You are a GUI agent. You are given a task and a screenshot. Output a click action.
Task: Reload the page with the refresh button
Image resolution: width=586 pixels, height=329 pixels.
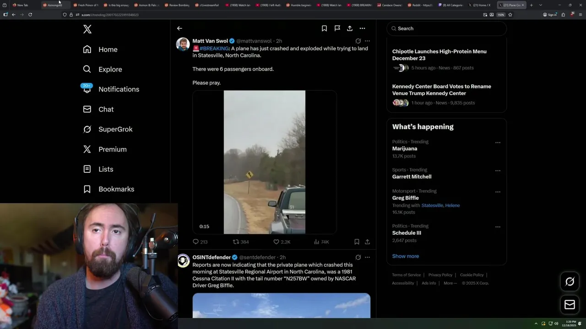[30, 15]
